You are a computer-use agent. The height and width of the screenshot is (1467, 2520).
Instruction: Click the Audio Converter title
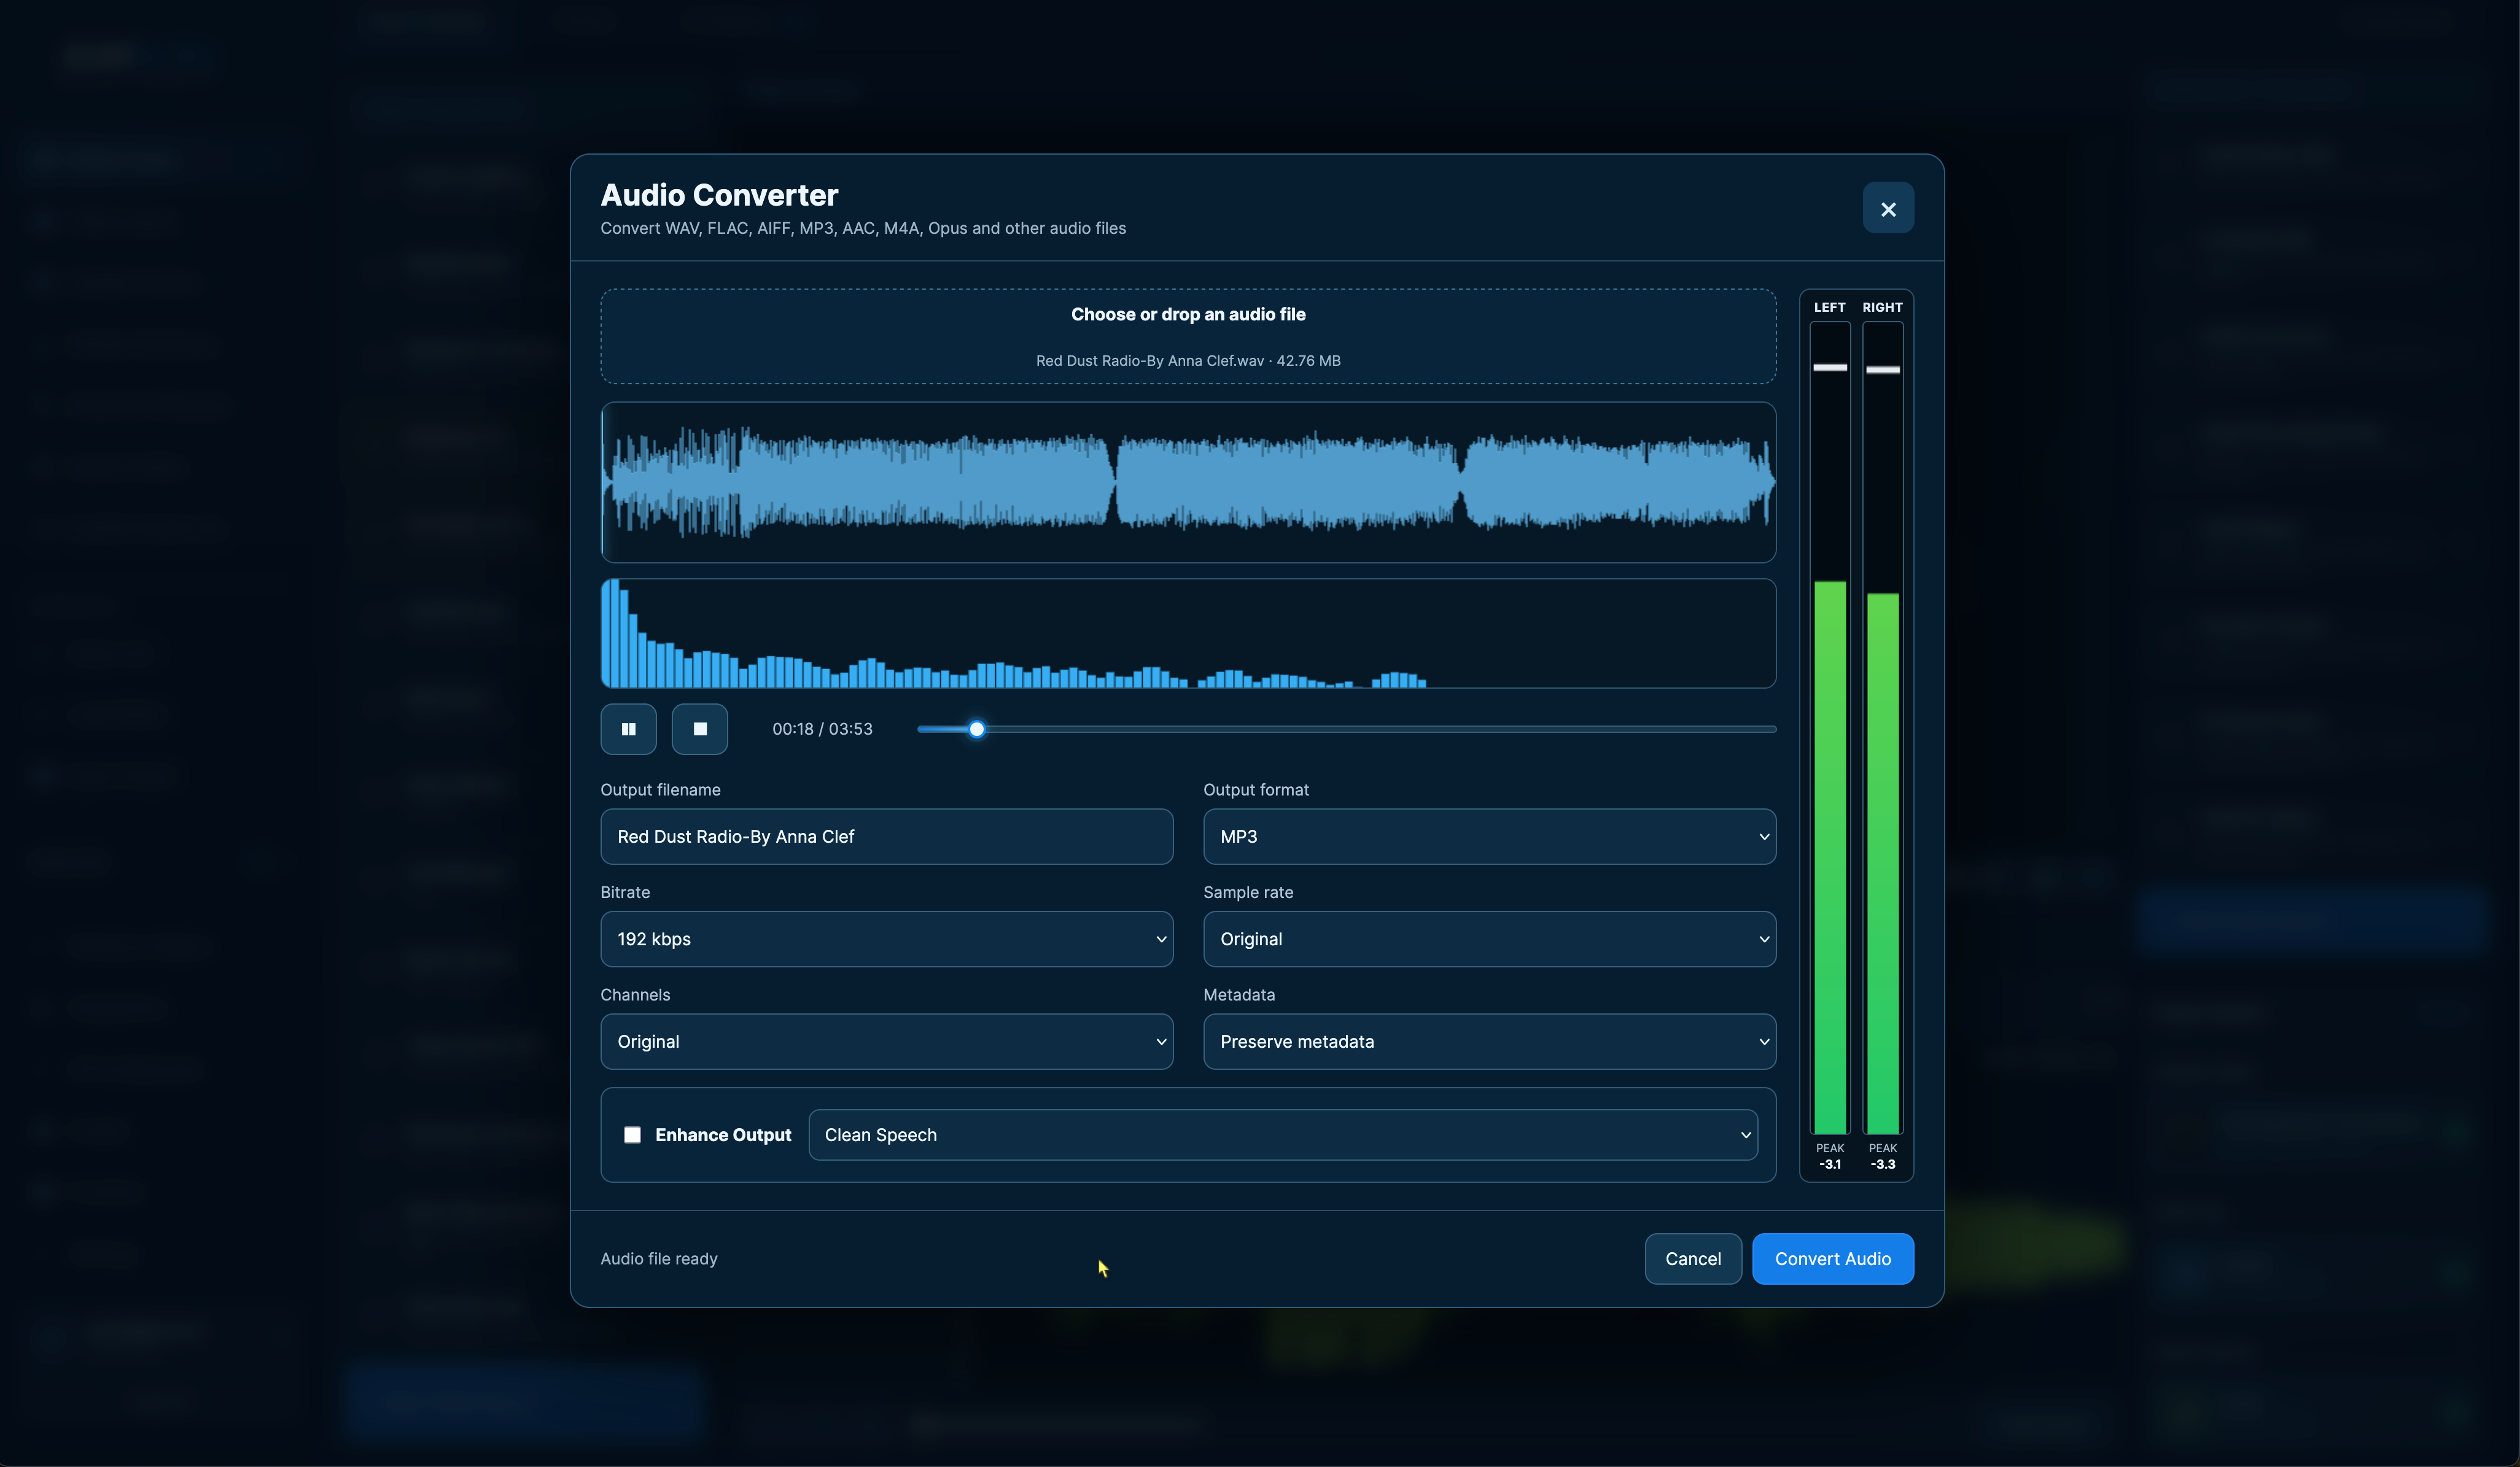click(719, 195)
